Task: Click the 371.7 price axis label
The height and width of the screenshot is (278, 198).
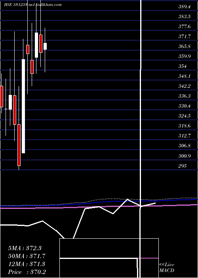Action: click(x=185, y=37)
